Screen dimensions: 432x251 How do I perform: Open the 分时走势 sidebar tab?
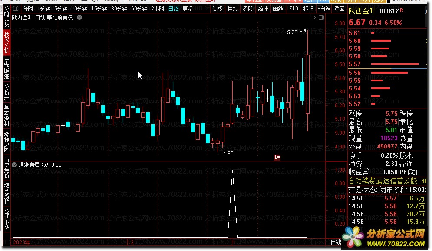click(x=7, y=17)
